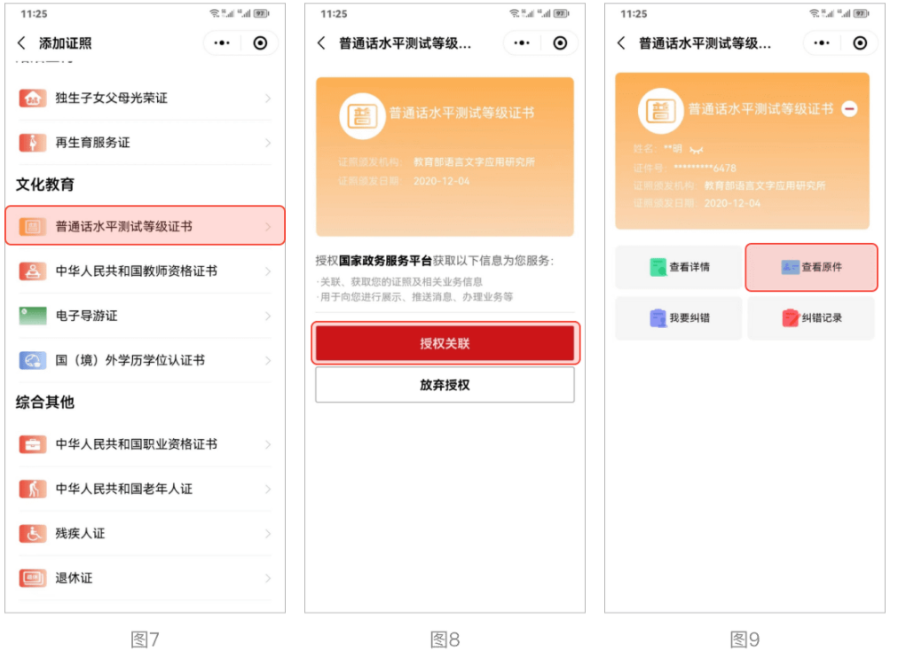Open 查看原件 to view the original certificate
This screenshot has height=658, width=898.
[811, 267]
